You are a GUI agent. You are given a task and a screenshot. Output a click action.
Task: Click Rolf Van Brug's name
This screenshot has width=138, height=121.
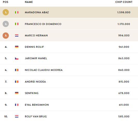pos(36,116)
